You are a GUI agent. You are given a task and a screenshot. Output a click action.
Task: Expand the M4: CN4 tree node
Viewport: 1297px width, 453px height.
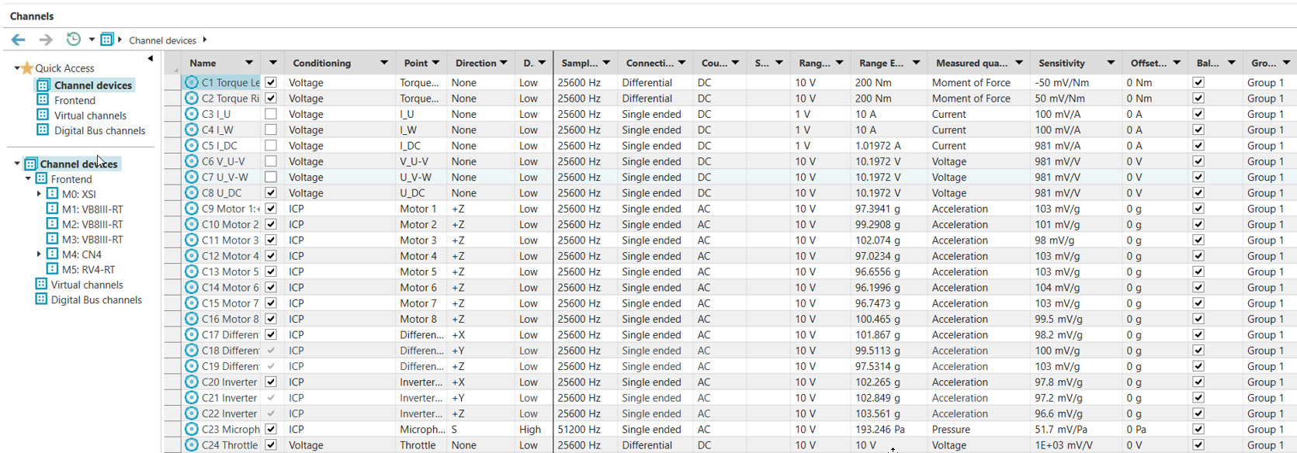39,254
